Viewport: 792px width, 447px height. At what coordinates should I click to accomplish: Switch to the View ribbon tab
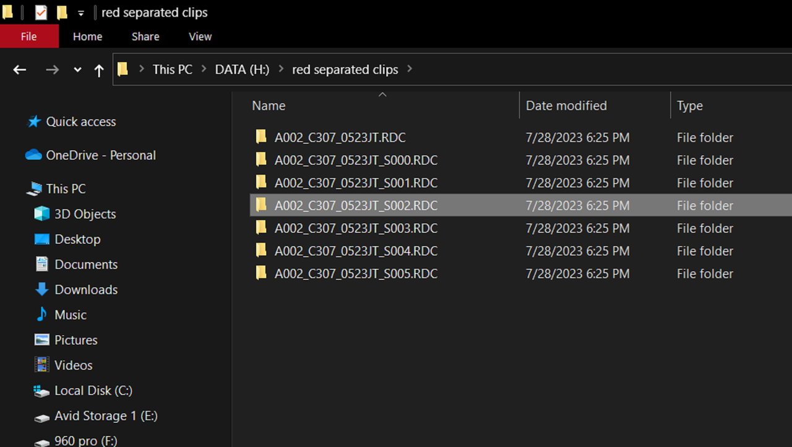tap(200, 37)
